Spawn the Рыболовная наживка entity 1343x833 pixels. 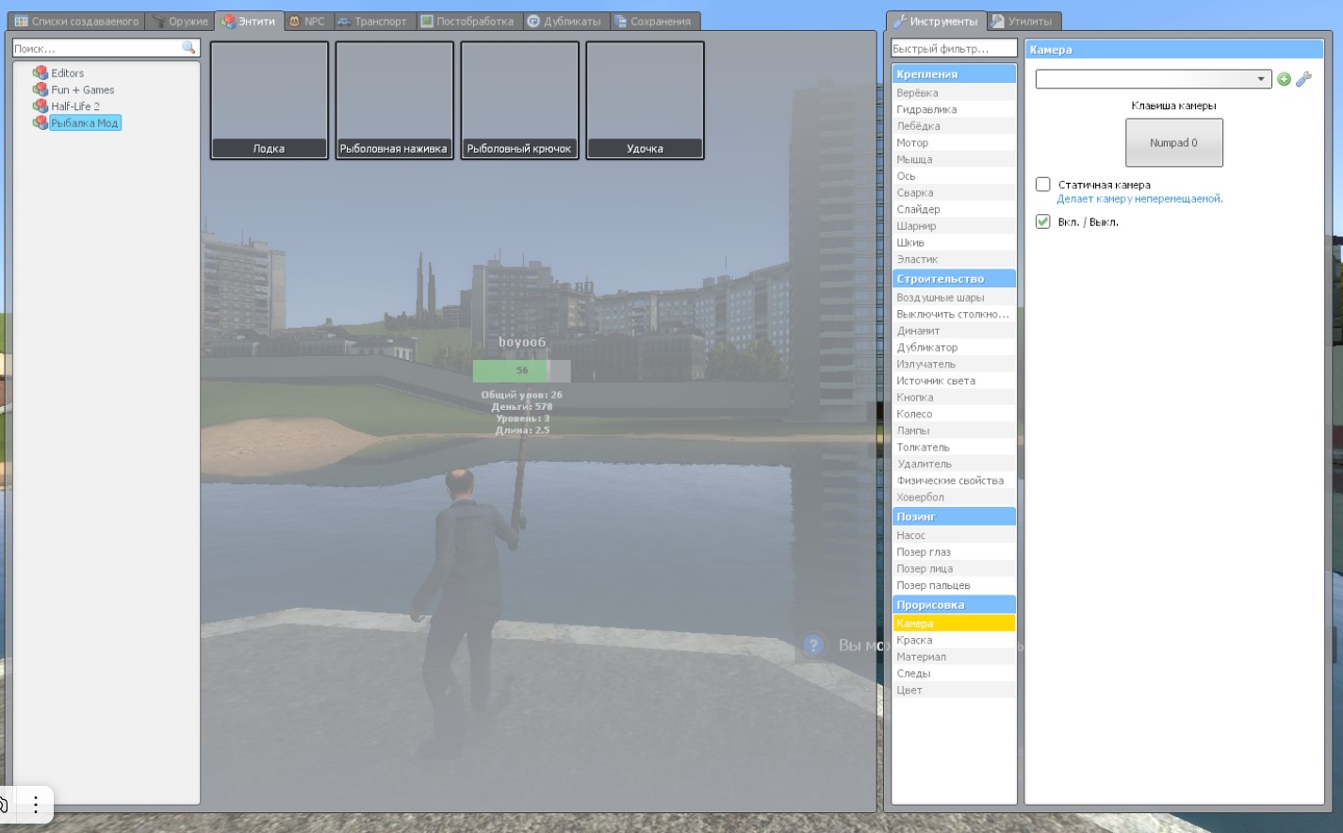click(x=394, y=100)
